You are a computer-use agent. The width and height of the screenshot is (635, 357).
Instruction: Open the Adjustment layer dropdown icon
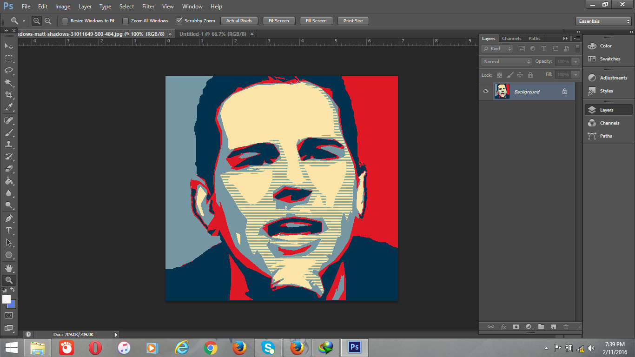[529, 327]
